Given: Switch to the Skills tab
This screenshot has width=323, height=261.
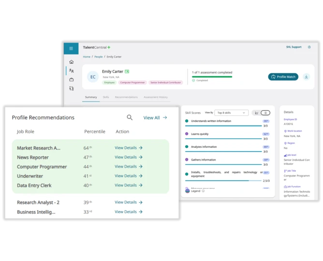Looking at the screenshot, I should coord(106,97).
